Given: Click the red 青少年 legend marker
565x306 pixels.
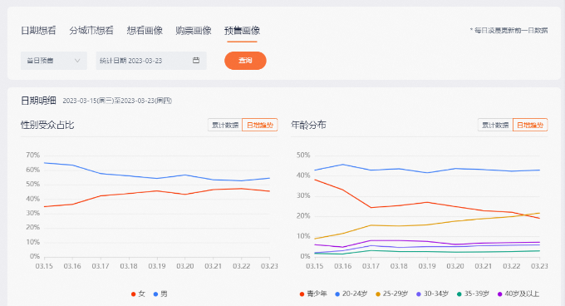Looking at the screenshot, I should pyautogui.click(x=302, y=294).
